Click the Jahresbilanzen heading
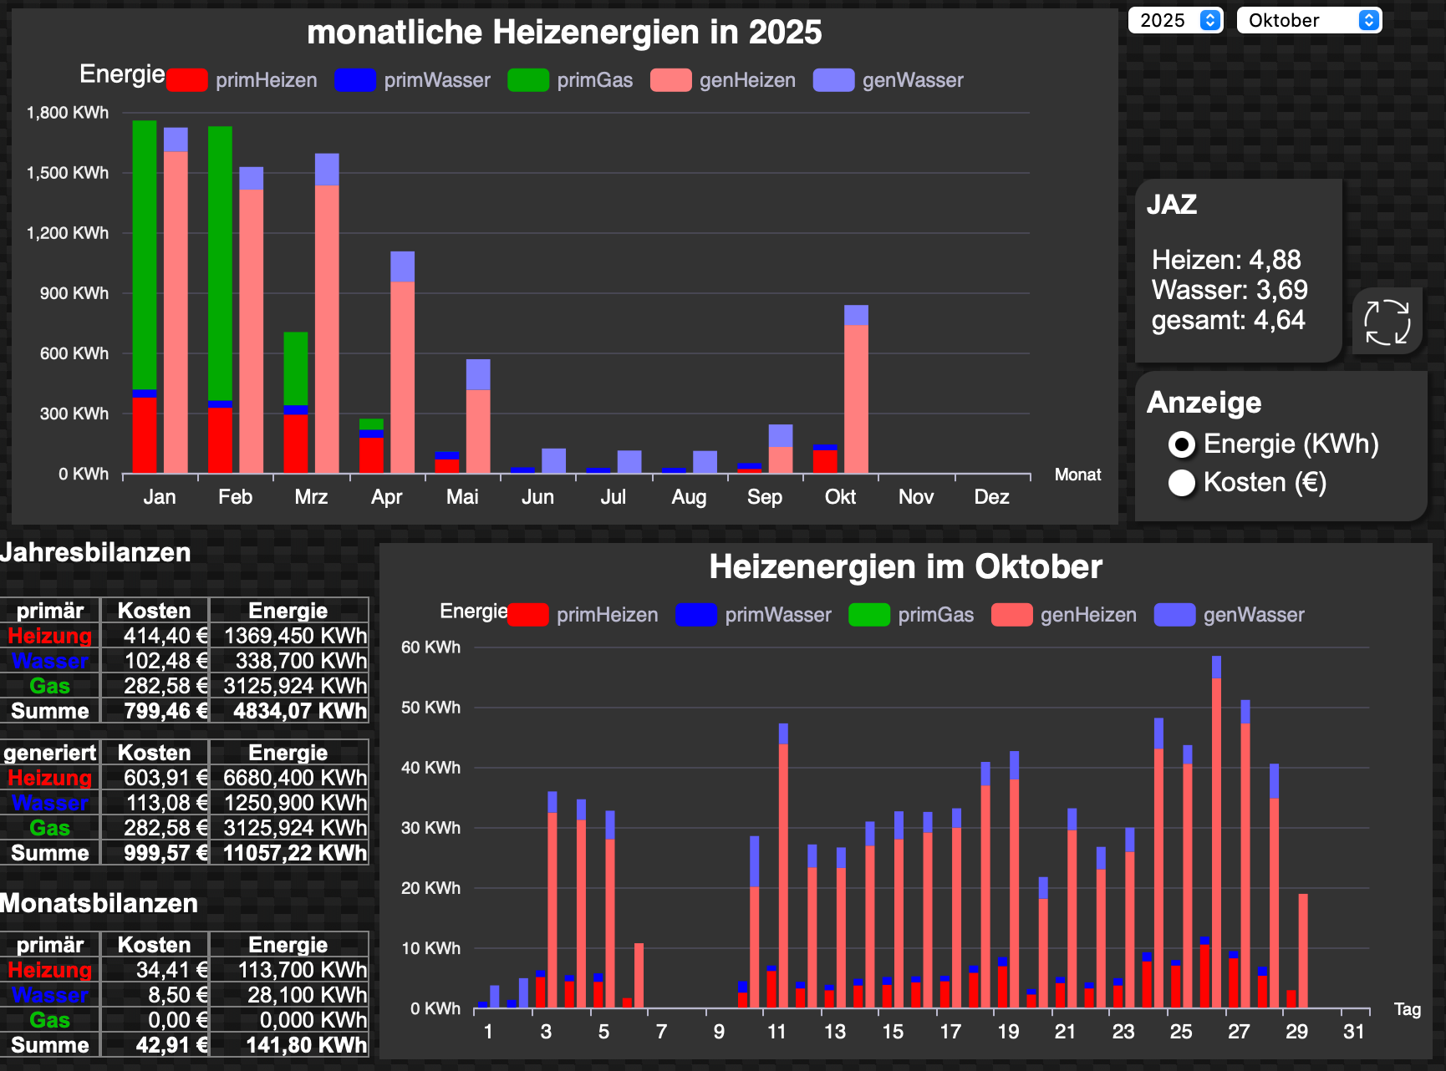This screenshot has height=1071, width=1446. (x=95, y=552)
